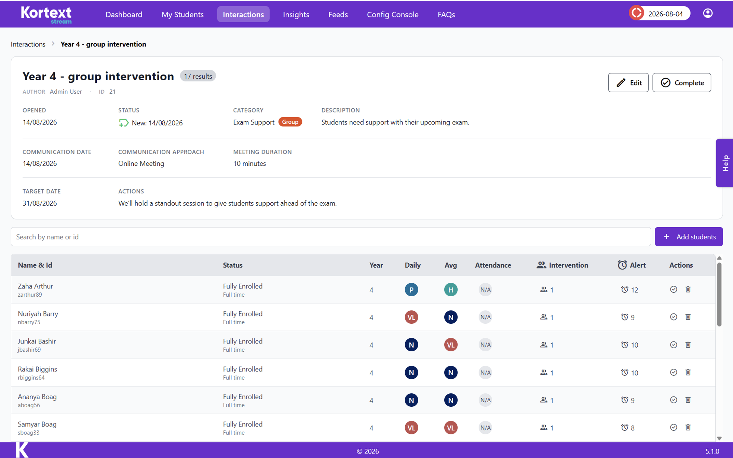Click the Complete button

682,83
